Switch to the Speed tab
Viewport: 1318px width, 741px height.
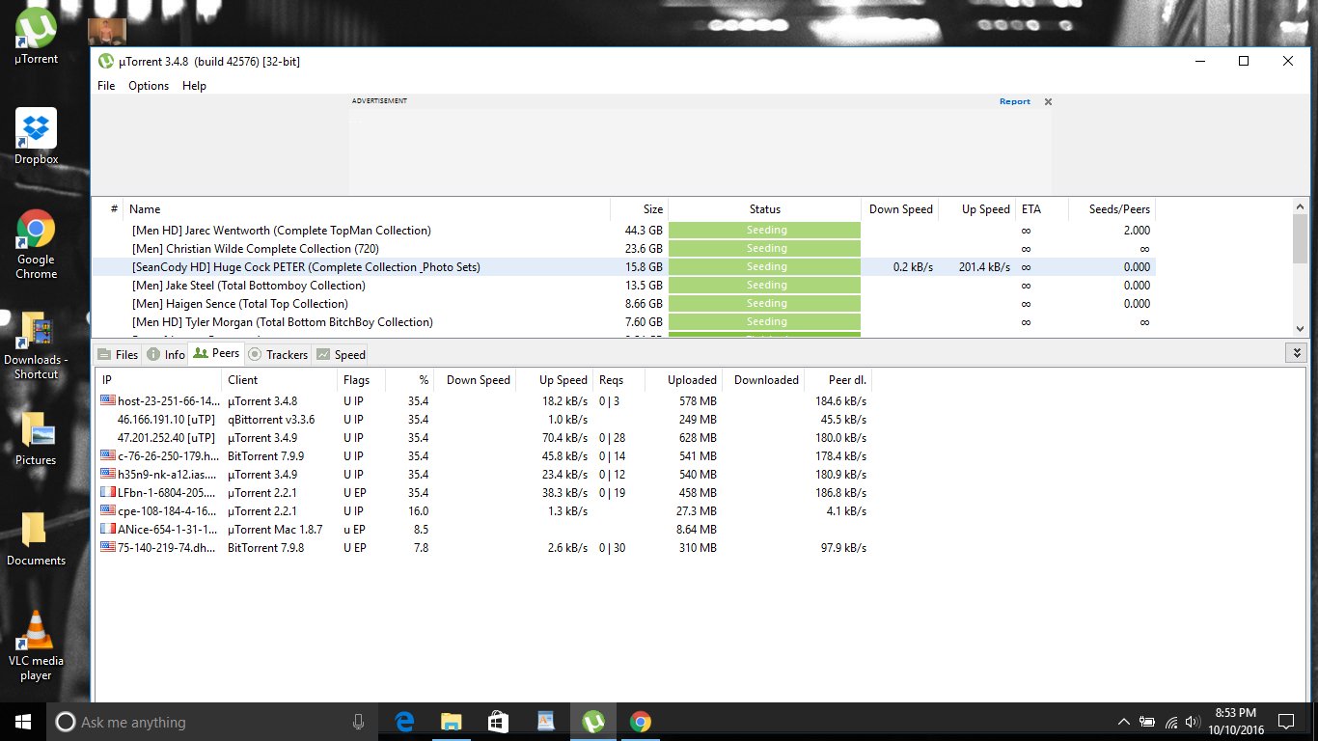click(341, 354)
